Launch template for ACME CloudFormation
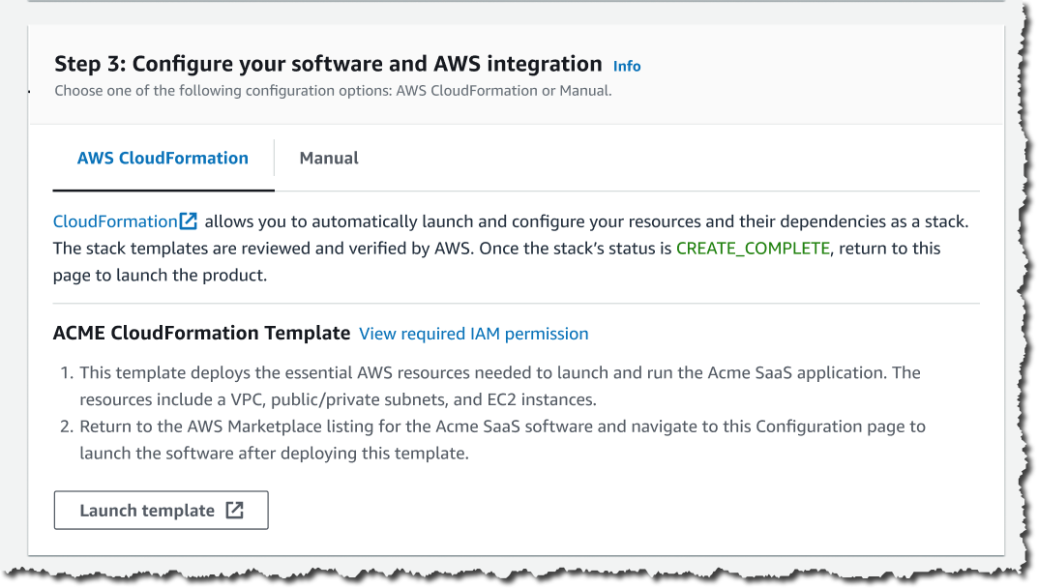Image resolution: width=1038 pixels, height=588 pixels. [161, 510]
